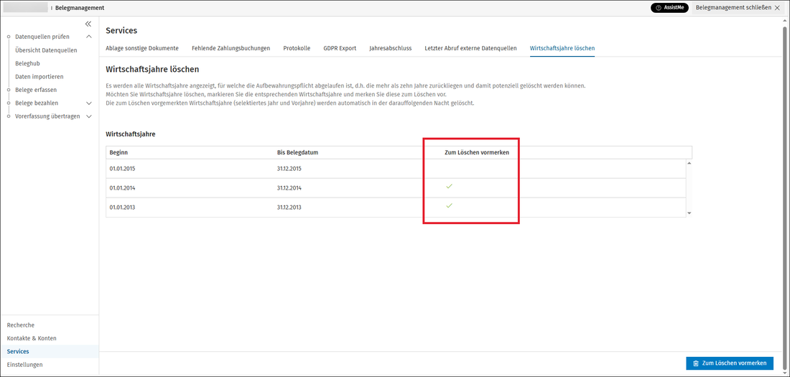Switch to Letzter Abruf externe Datenquellen tab

coord(470,48)
